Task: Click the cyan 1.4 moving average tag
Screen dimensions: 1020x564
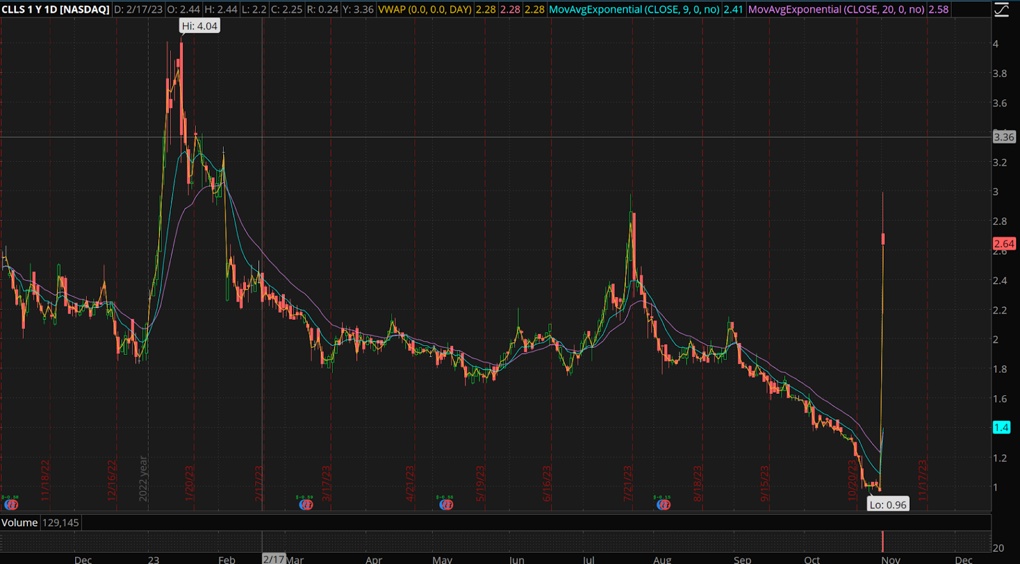Action: coord(1002,428)
